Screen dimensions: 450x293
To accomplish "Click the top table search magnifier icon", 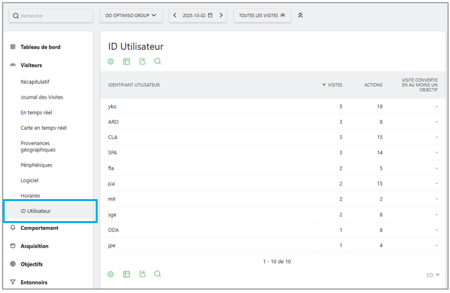I will pos(158,61).
